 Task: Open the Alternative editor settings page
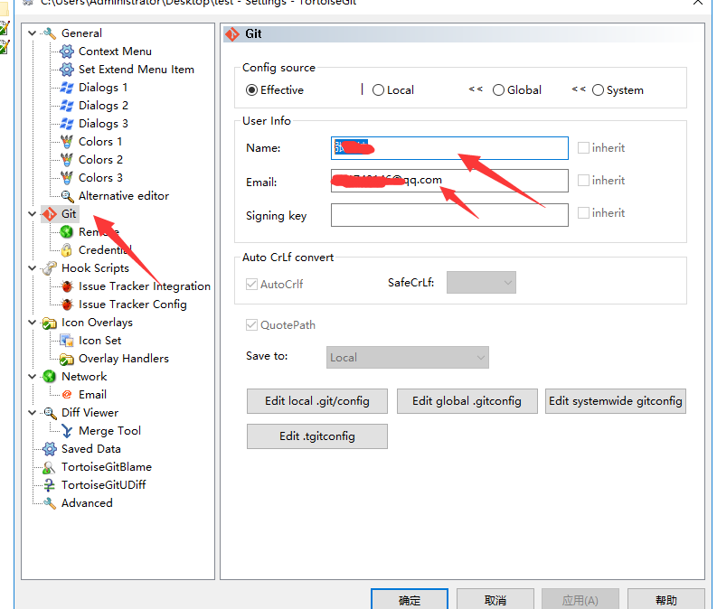124,196
